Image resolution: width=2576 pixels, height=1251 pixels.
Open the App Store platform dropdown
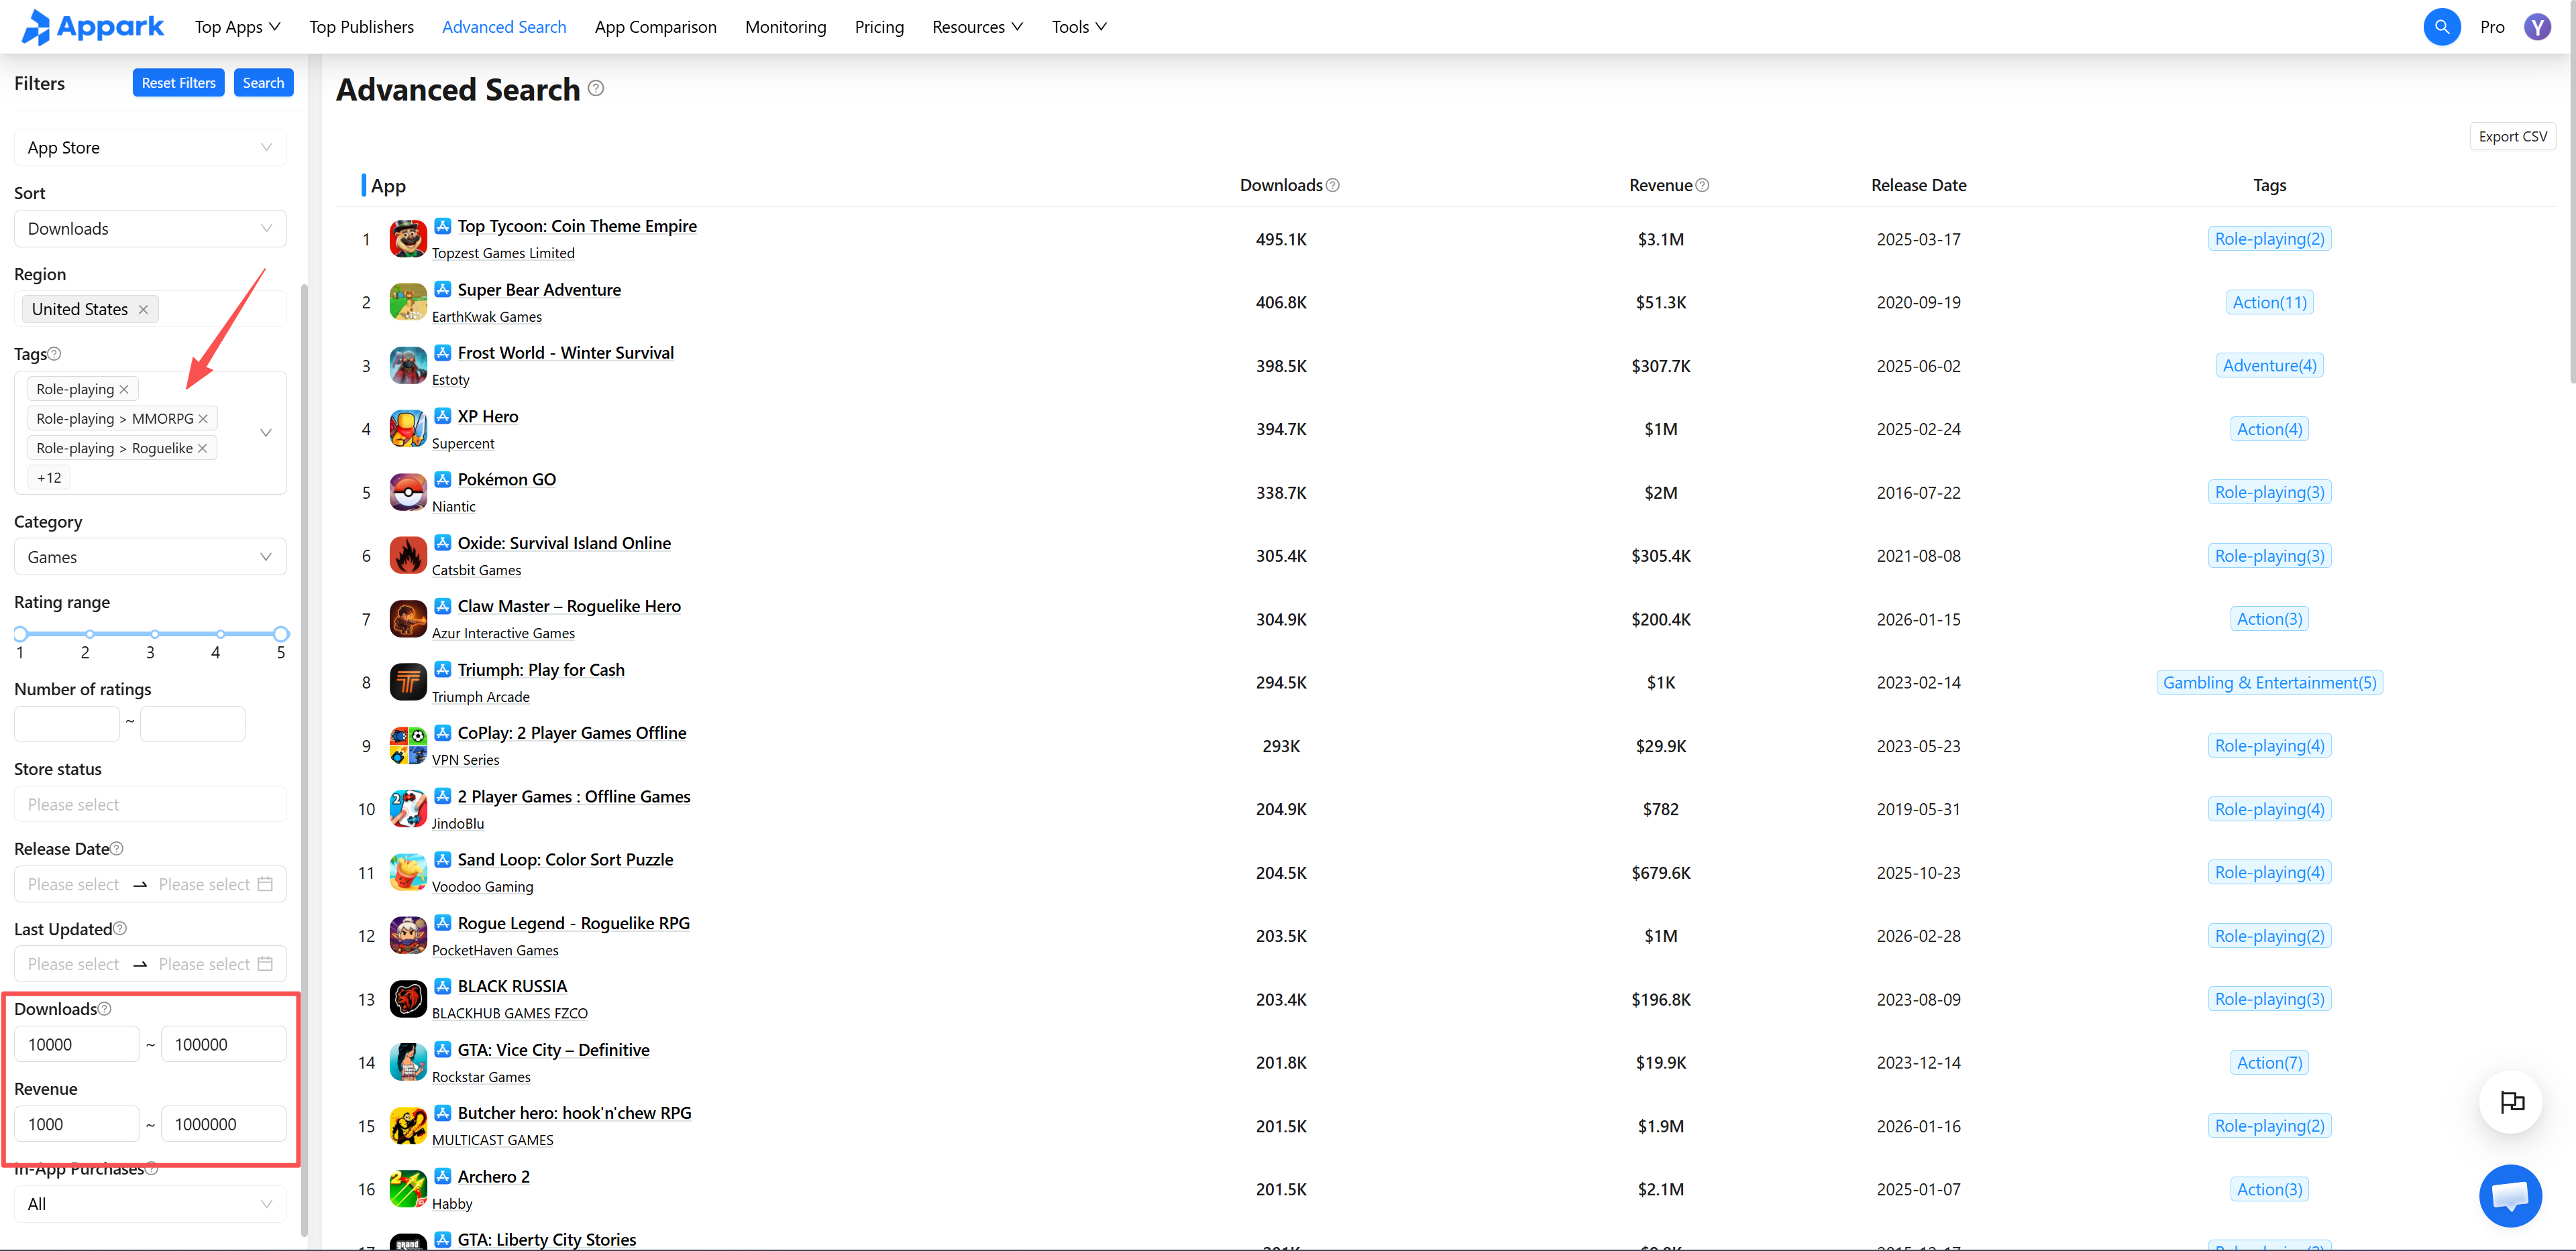tap(150, 148)
